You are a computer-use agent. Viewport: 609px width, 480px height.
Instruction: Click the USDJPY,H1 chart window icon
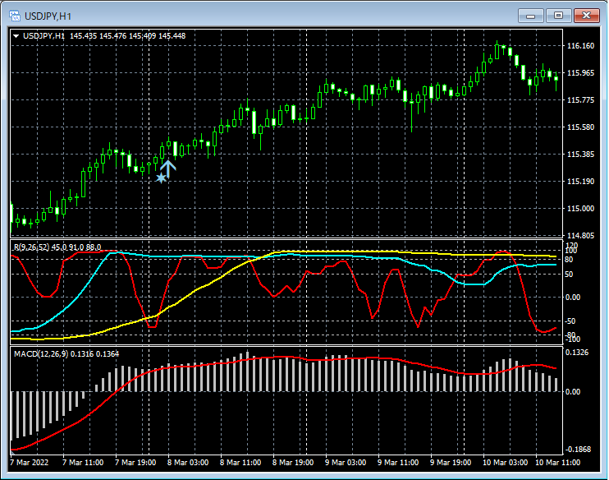pos(15,16)
